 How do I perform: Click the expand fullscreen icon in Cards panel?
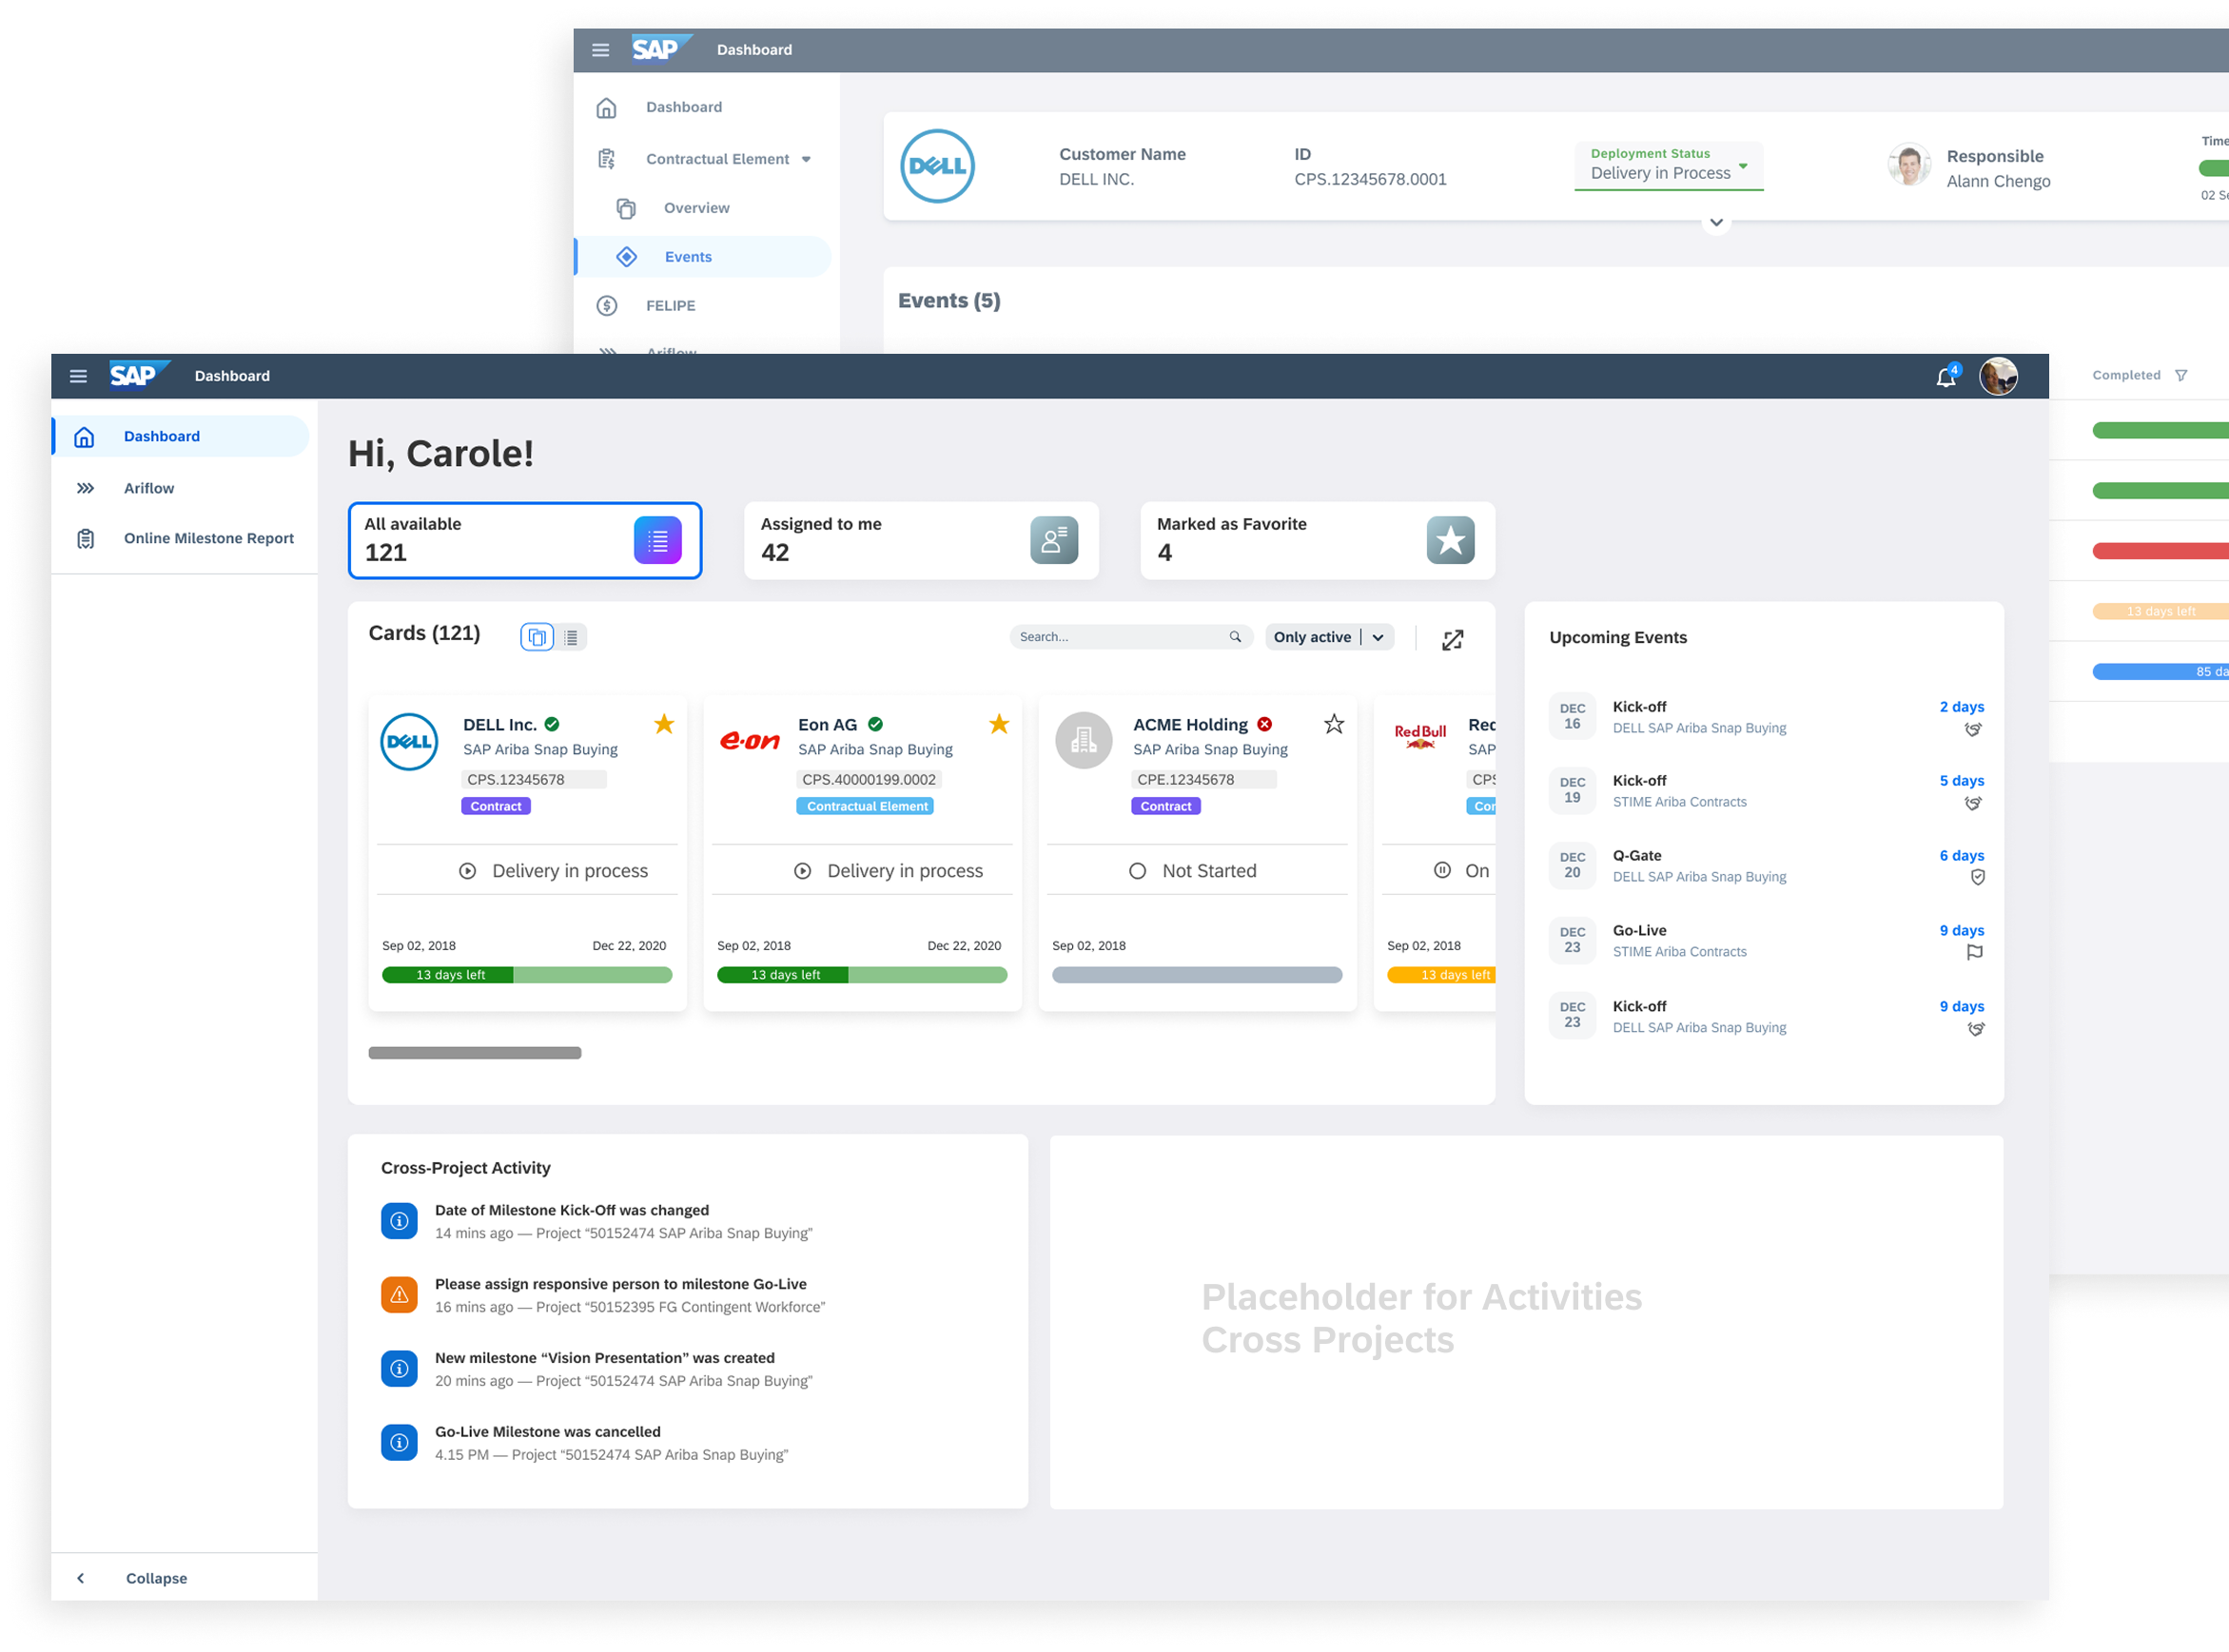click(x=1452, y=640)
